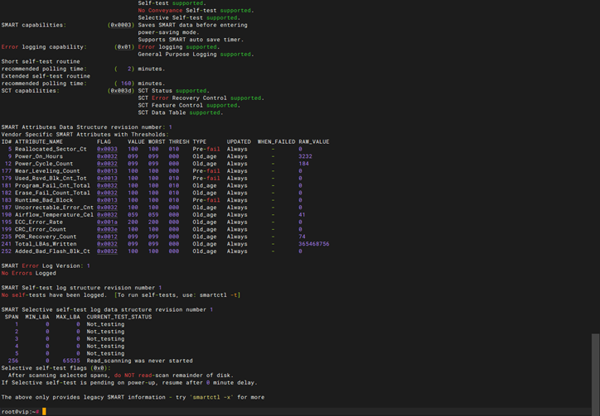Image resolution: width=600 pixels, height=416 pixels.
Task: Click the Erase_Fail_Count_Total attribute name
Action: (x=52, y=193)
